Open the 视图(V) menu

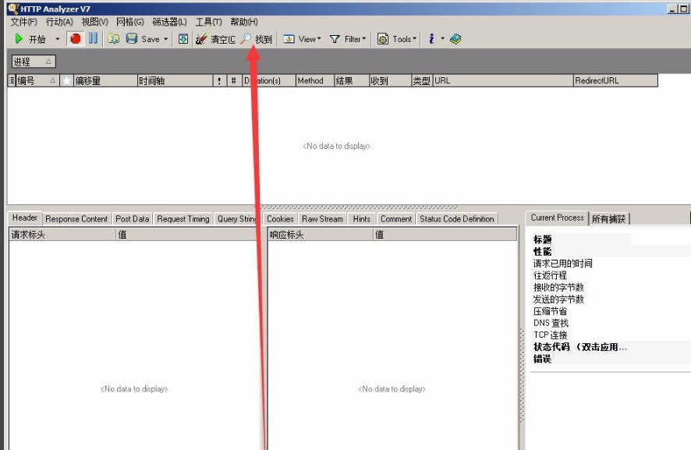coord(94,21)
